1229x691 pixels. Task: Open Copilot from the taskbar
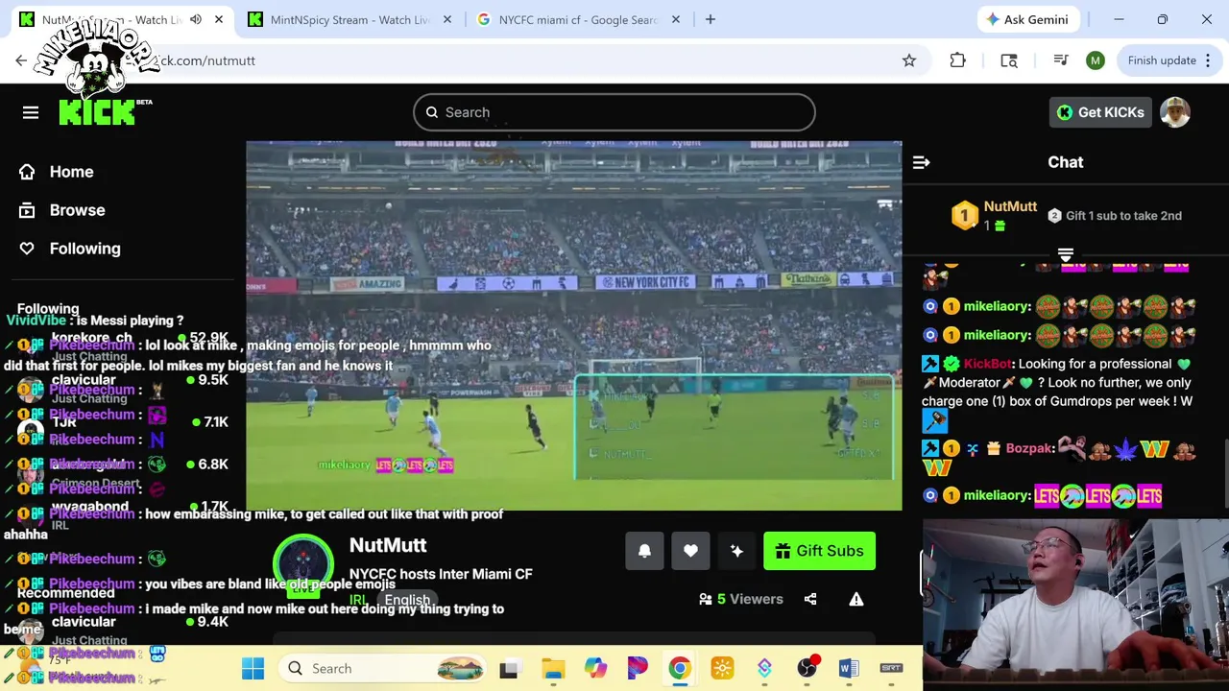click(595, 669)
